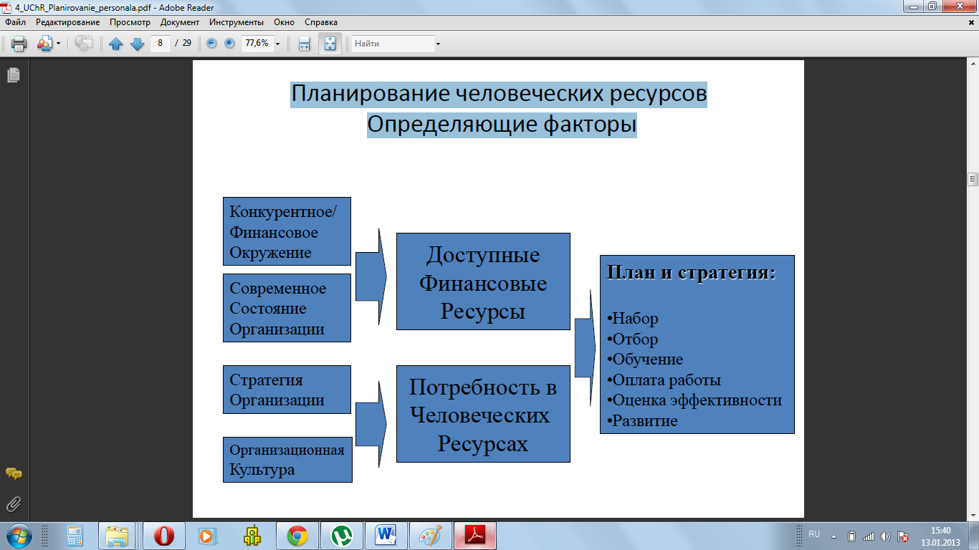
Task: Click the Конкурентное/ Финансовое Окружение box
Action: click(287, 231)
